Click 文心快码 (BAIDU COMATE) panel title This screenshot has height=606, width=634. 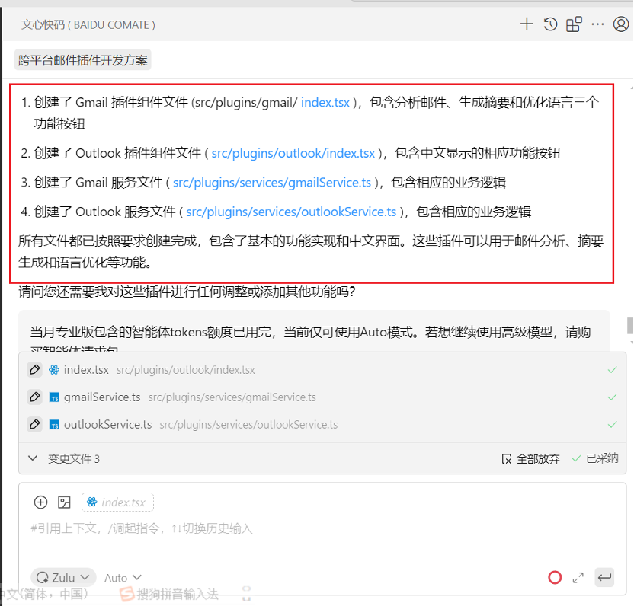coord(88,24)
